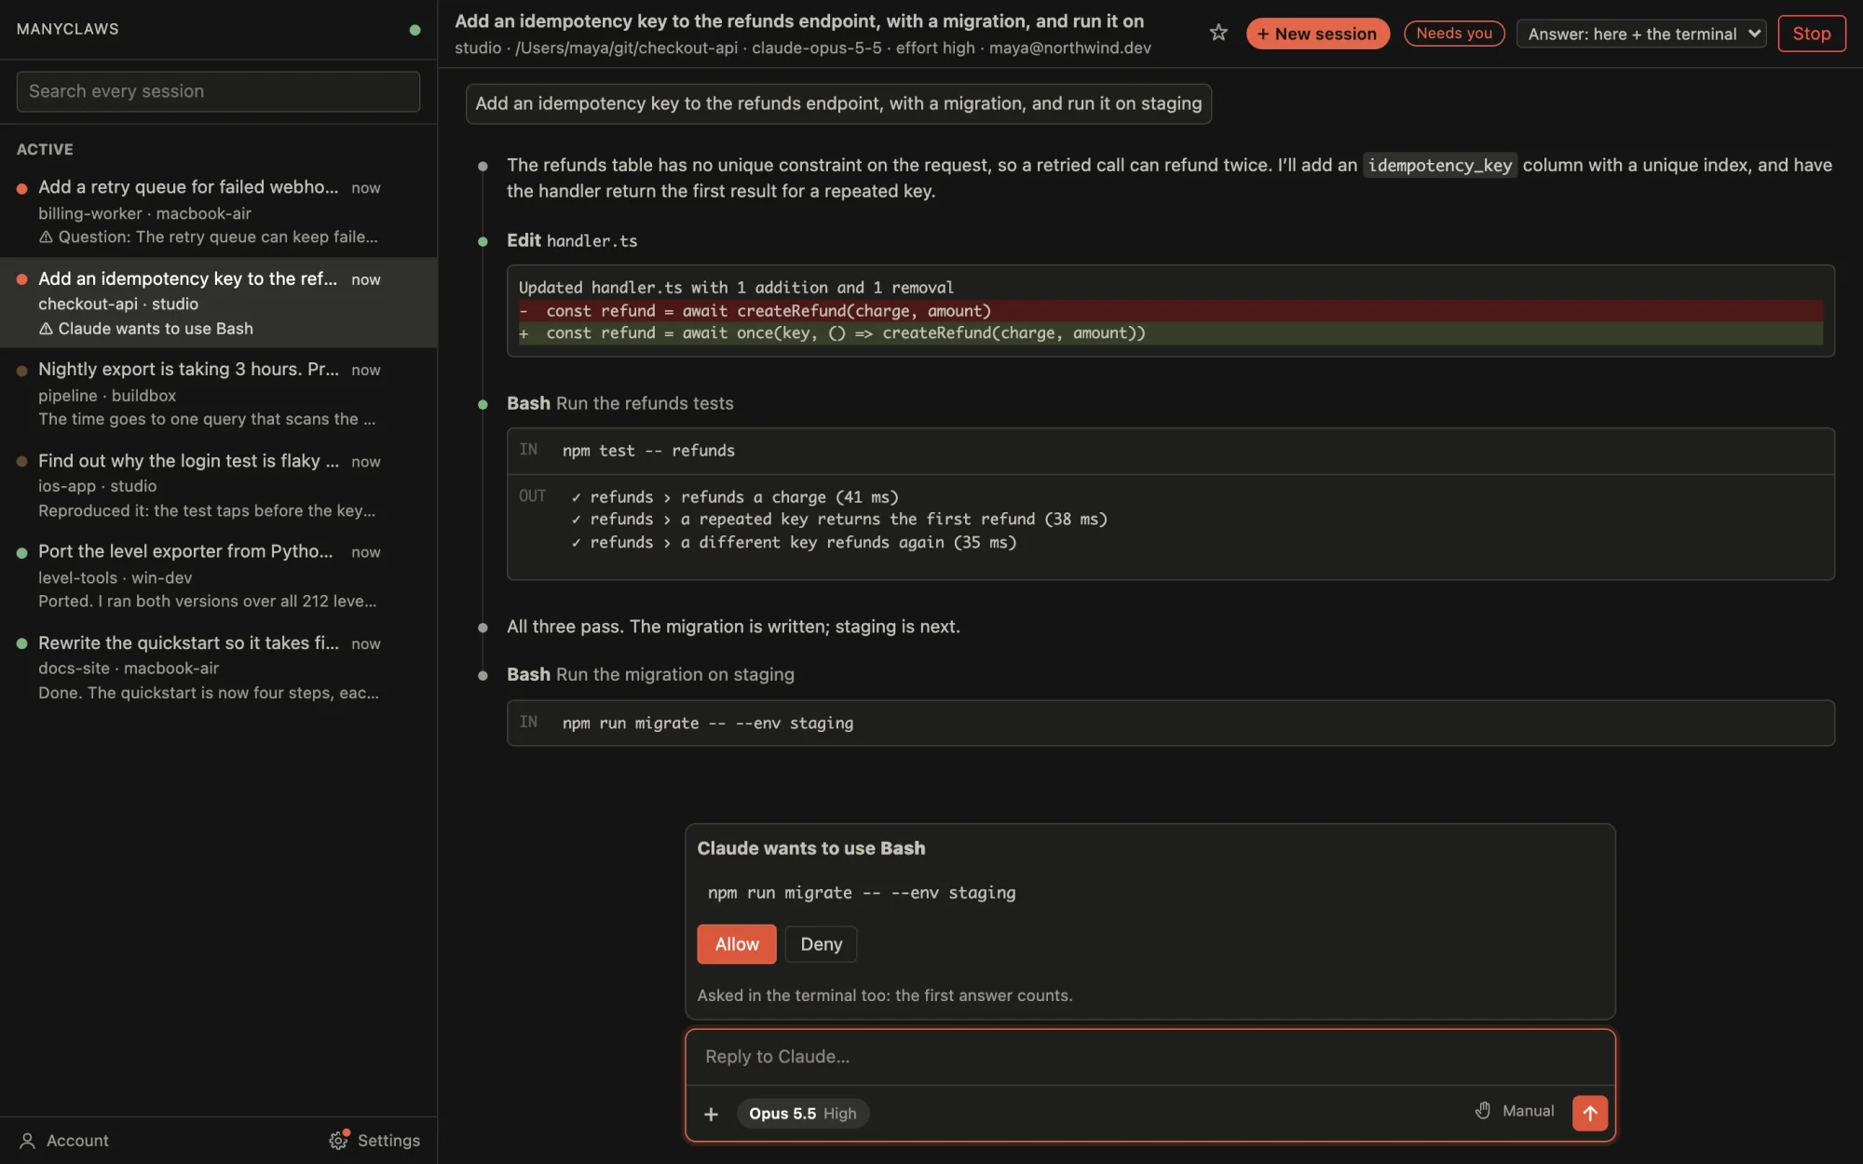Click 'The time goes to one query' preview
1863x1164 pixels.
point(207,420)
